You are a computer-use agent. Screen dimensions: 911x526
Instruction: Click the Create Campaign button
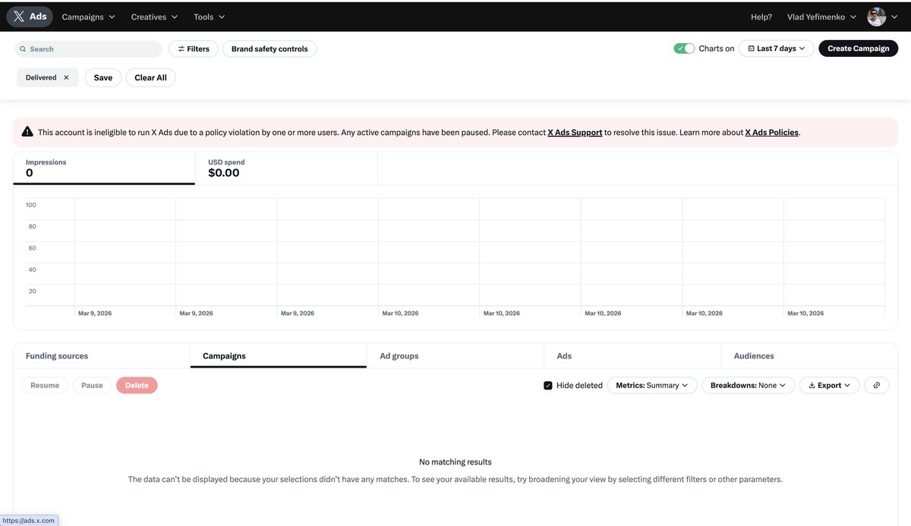tap(858, 49)
